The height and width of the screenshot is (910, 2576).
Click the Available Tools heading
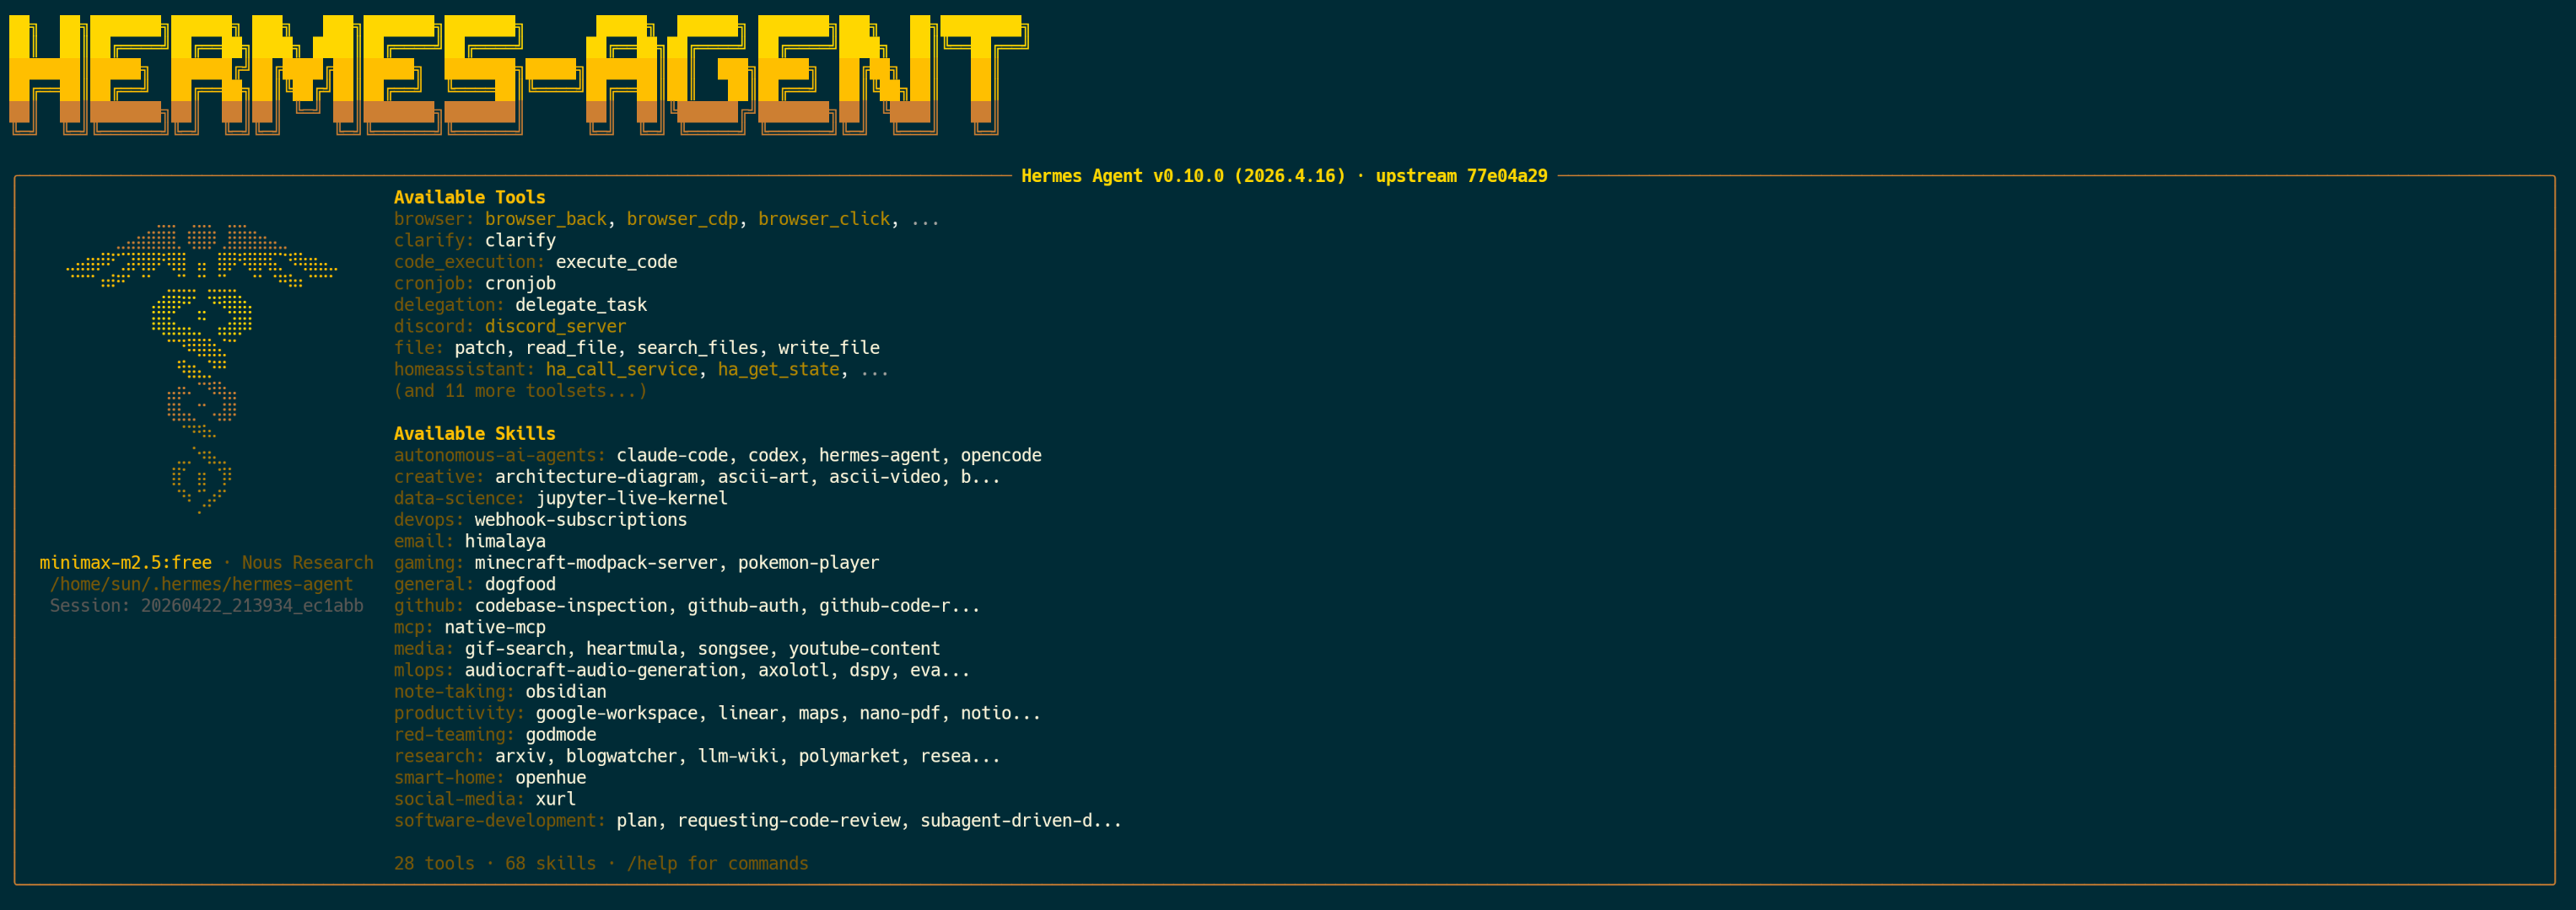469,198
